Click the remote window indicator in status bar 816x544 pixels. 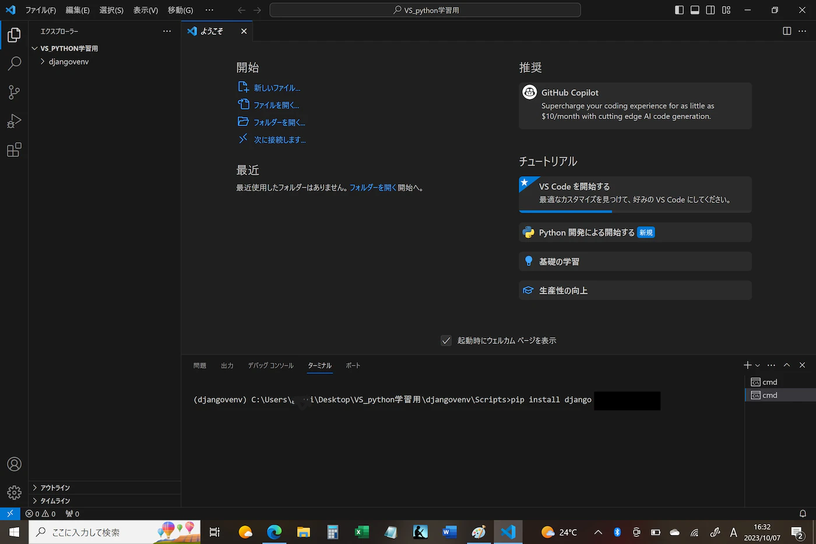pos(10,514)
